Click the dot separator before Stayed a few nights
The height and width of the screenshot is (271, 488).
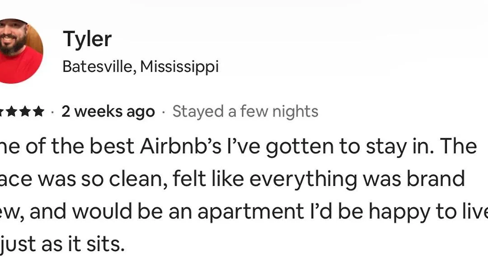point(164,112)
